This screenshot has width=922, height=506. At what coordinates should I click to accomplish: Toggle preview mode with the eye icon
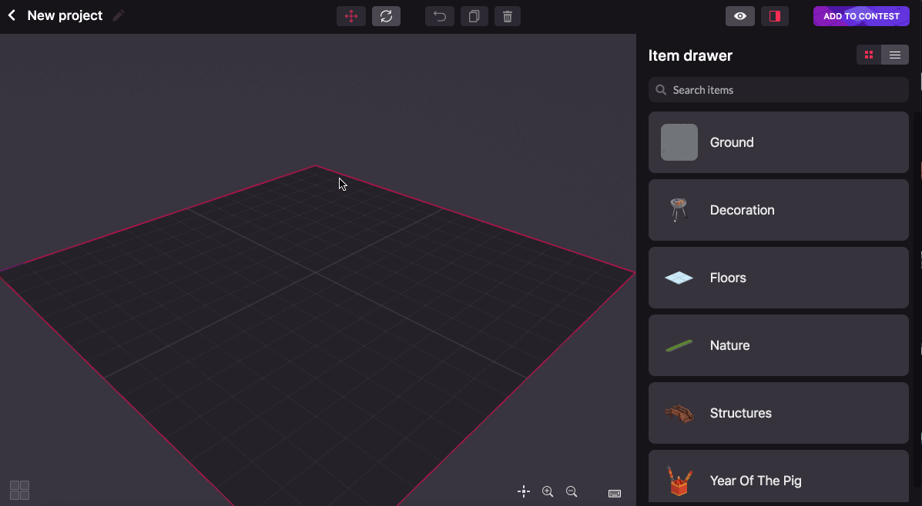click(740, 16)
